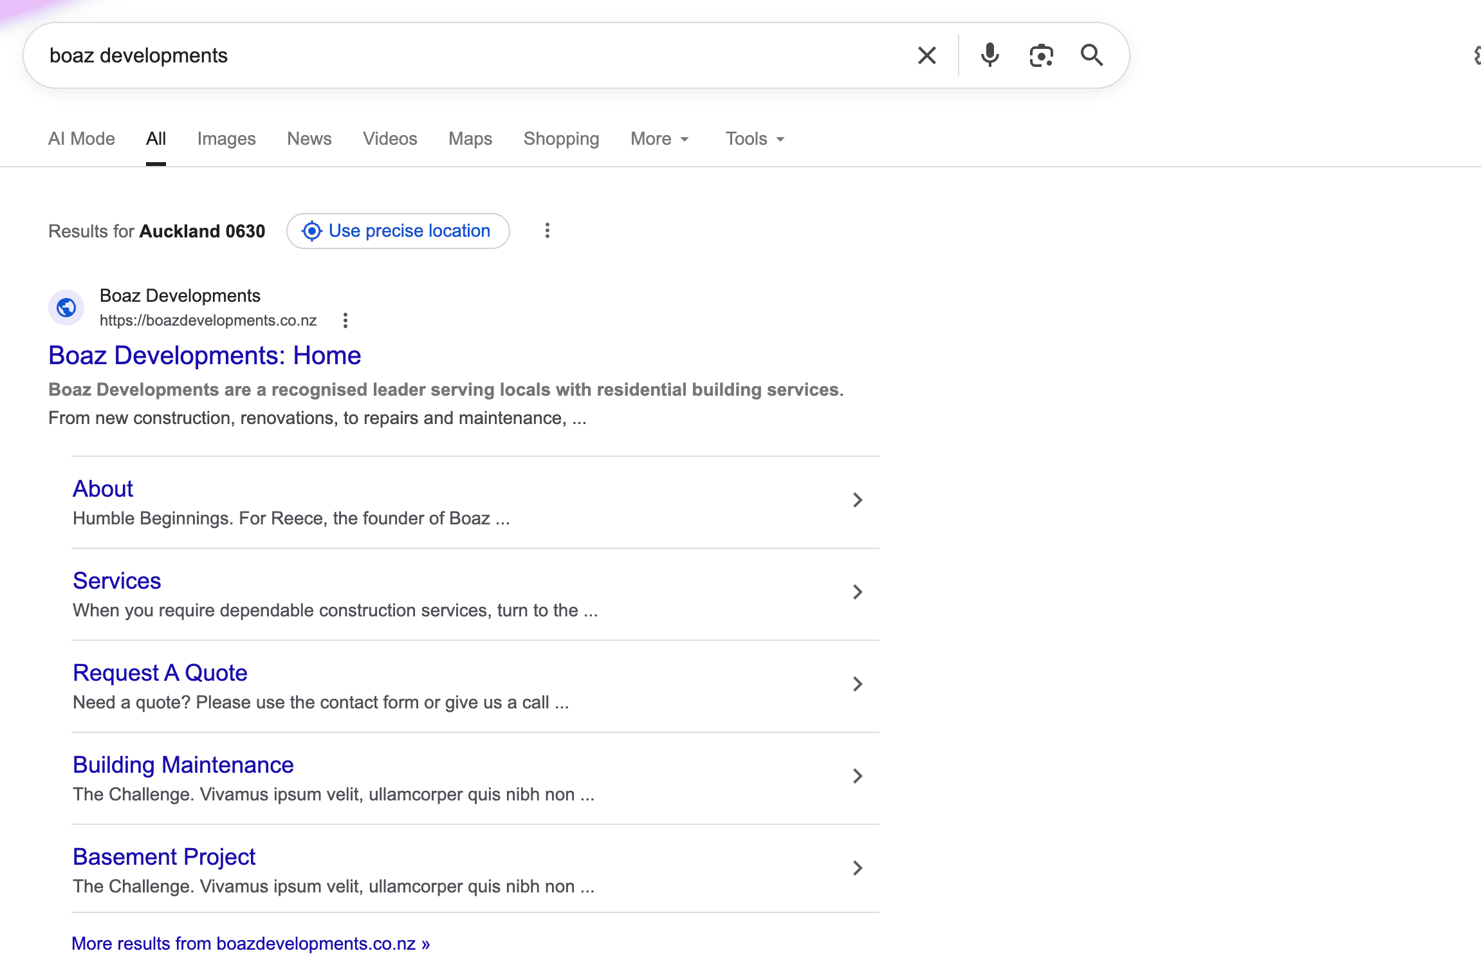Expand the More dropdown
The height and width of the screenshot is (960, 1481).
(660, 139)
